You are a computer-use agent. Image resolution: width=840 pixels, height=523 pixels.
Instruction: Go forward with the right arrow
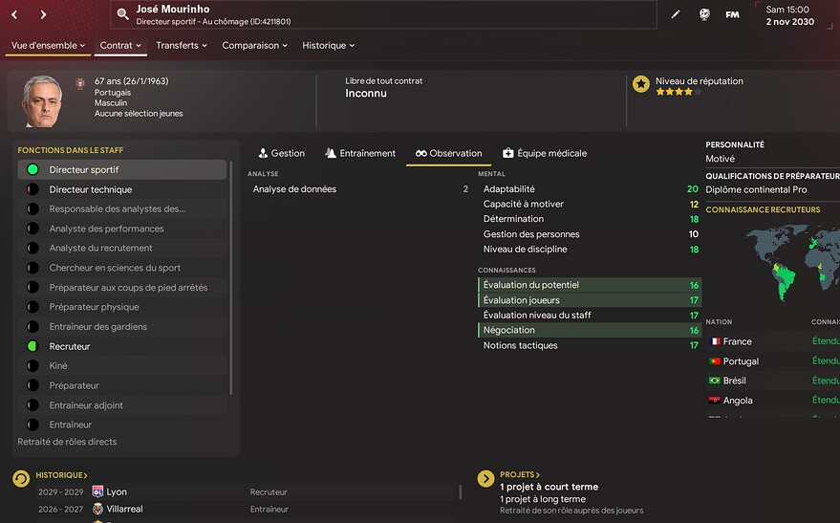tap(43, 14)
